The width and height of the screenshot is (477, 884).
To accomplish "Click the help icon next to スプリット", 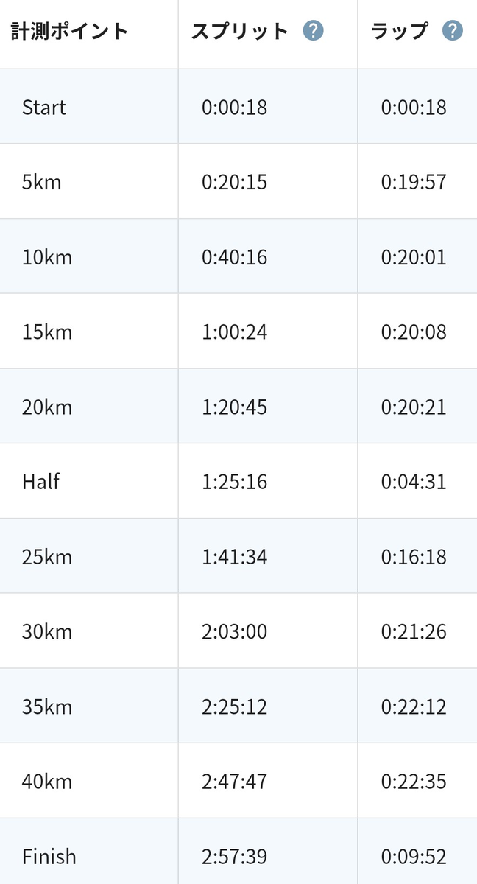I will pos(314,31).
